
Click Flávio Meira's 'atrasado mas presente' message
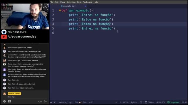pyautogui.click(x=28, y=61)
